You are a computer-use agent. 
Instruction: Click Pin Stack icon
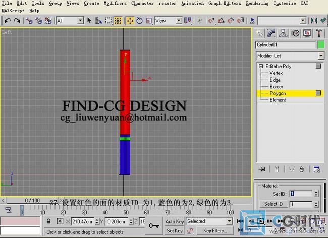point(262,169)
